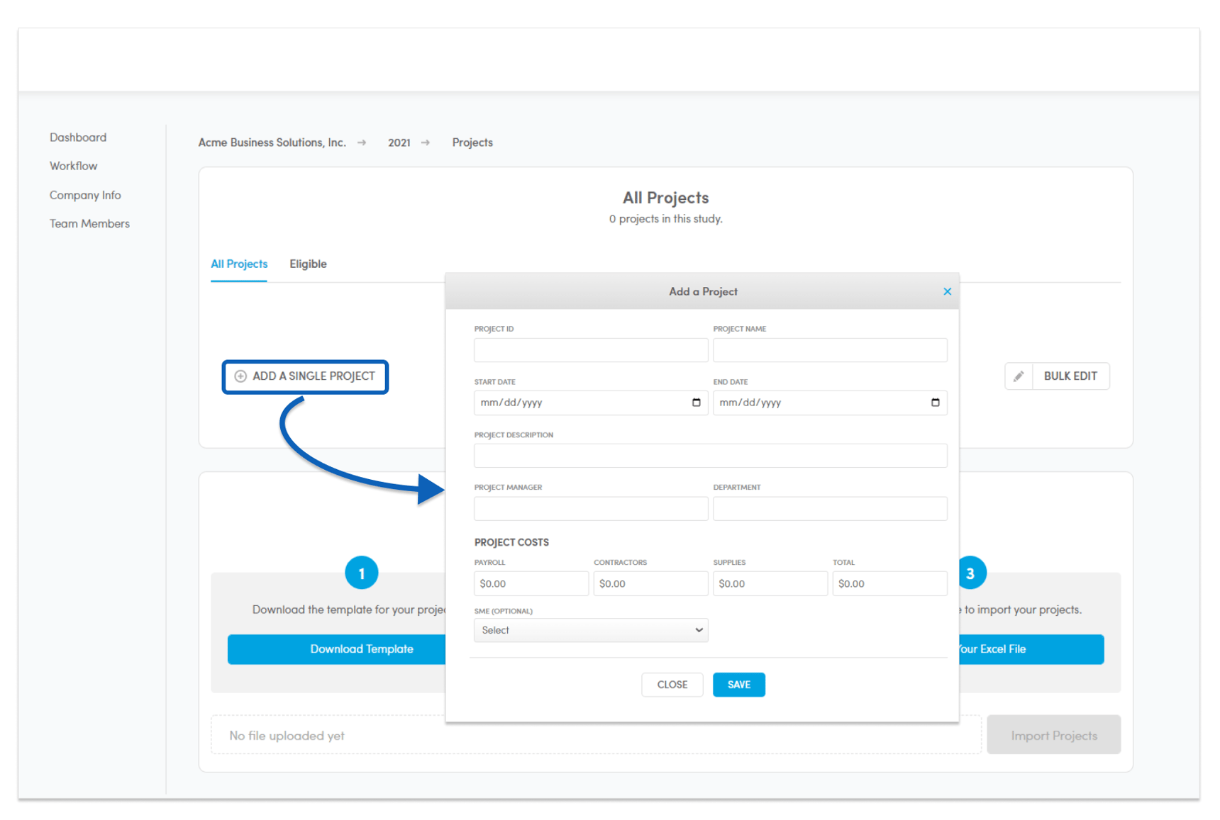Click the step 3 circle badge
The width and height of the screenshot is (1220, 820).
point(970,573)
